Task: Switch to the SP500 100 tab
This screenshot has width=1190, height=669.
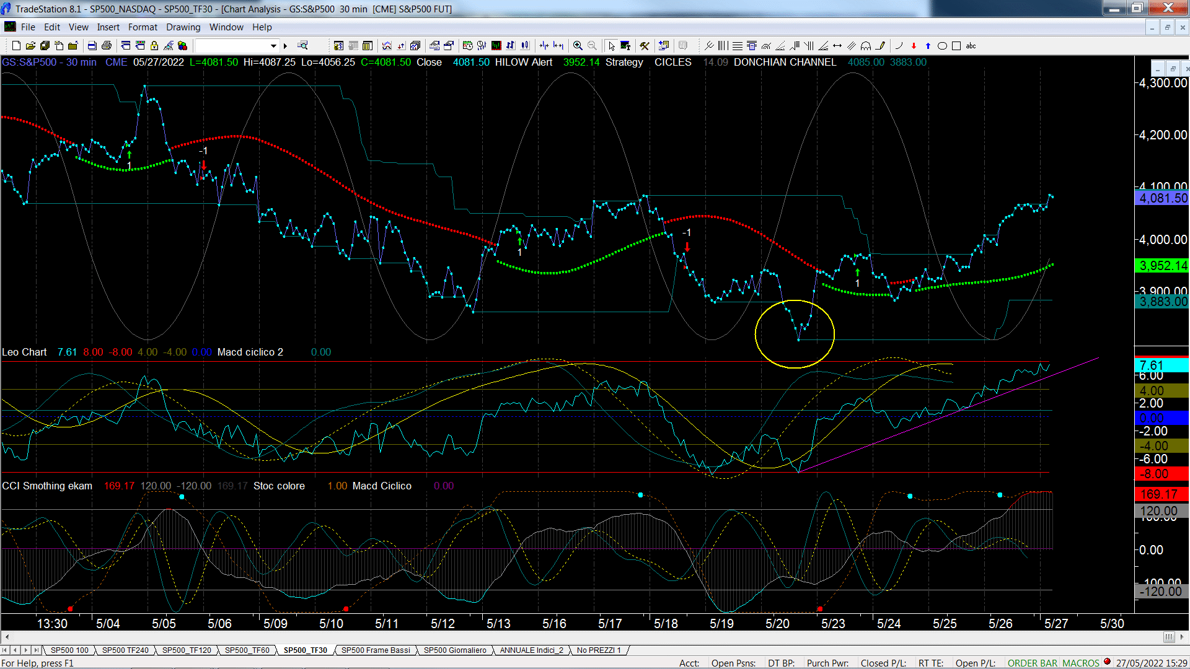Action: point(69,650)
